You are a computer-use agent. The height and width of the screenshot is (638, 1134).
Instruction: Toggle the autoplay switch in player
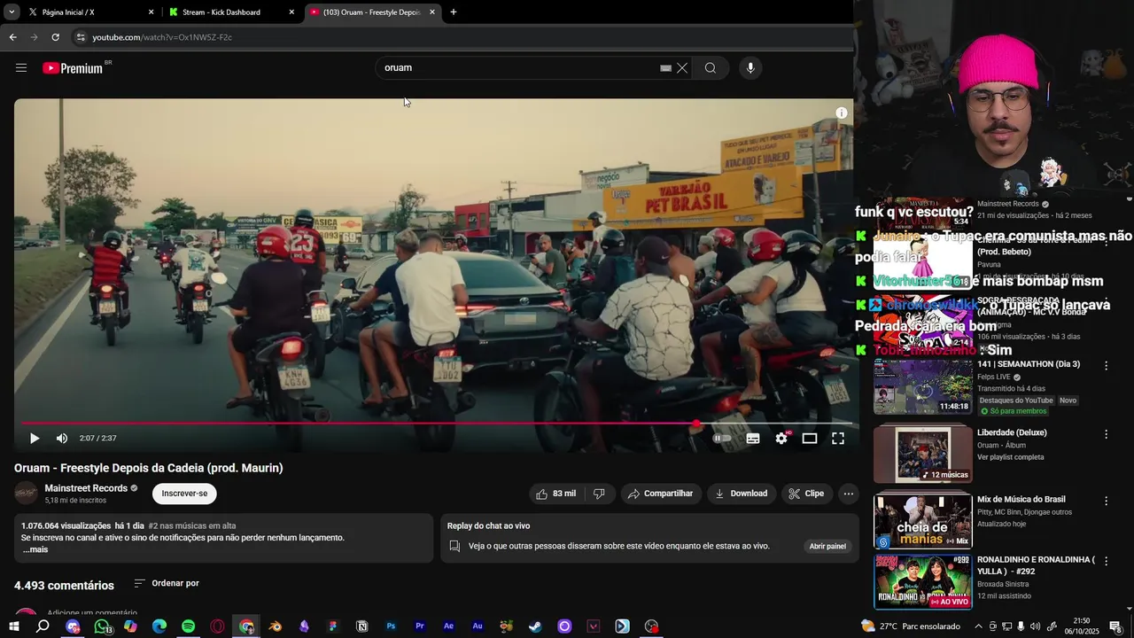pos(723,439)
